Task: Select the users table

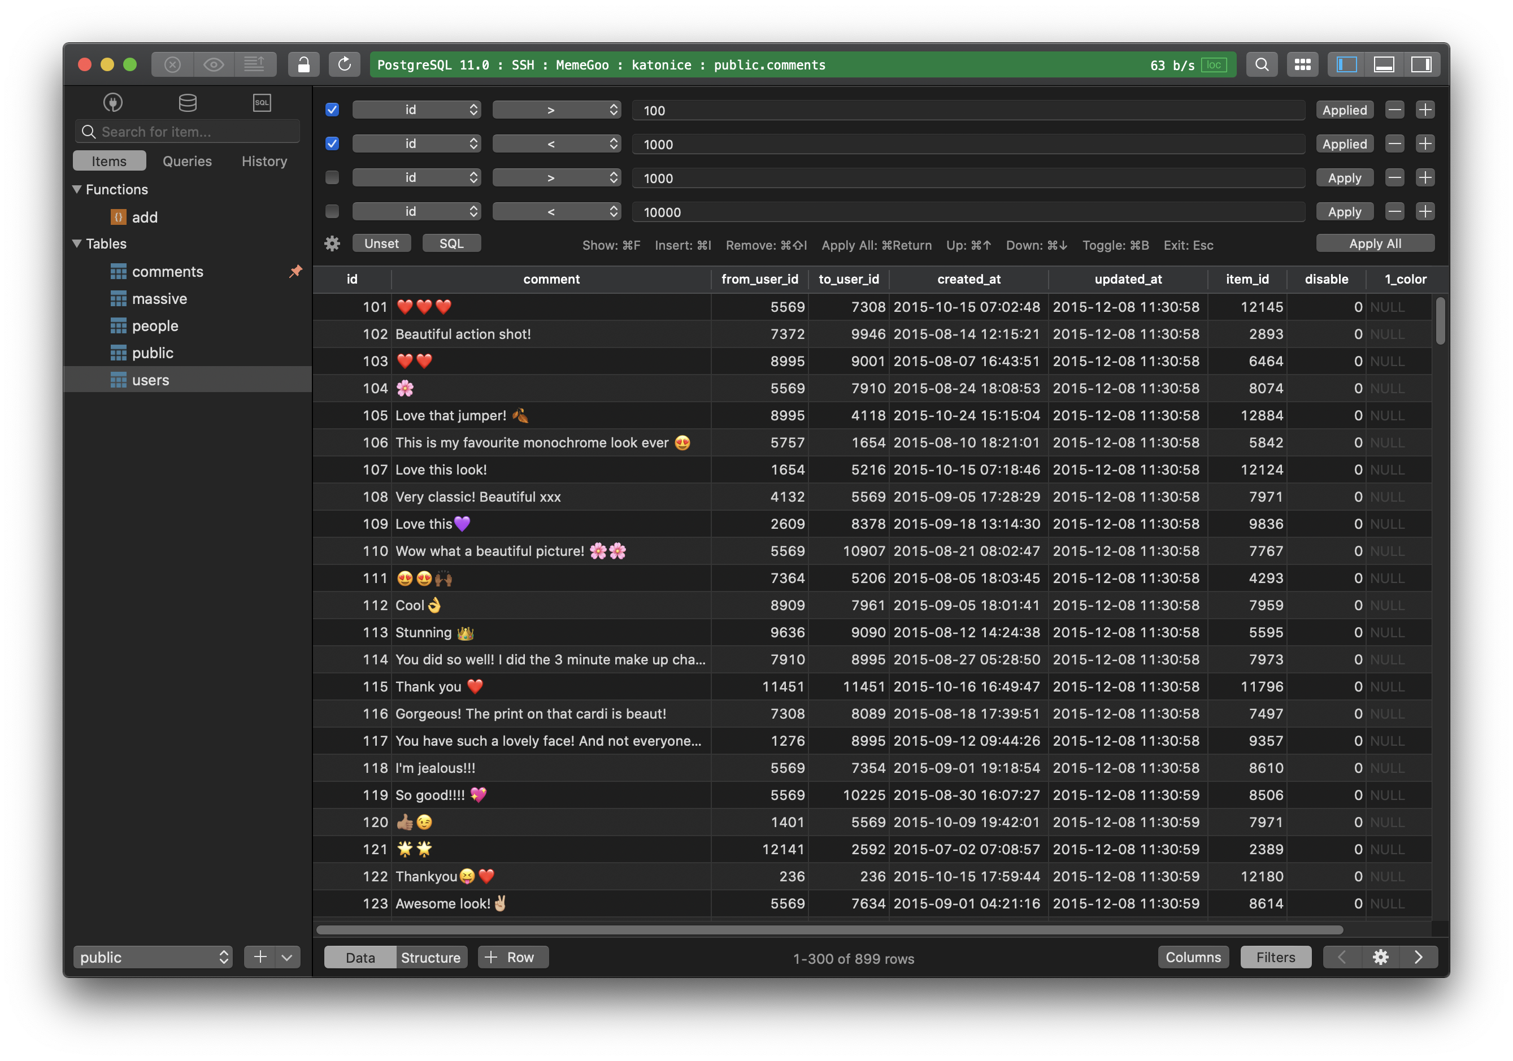Action: tap(151, 380)
